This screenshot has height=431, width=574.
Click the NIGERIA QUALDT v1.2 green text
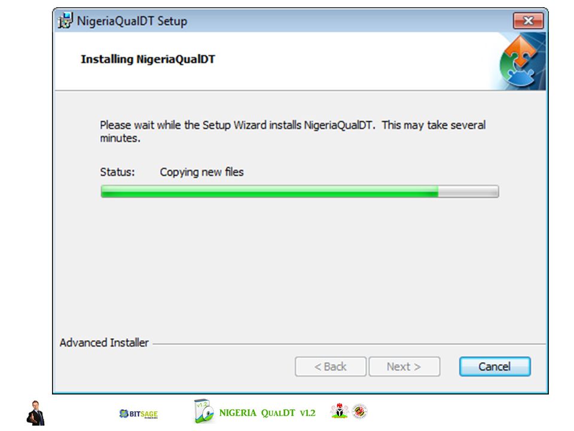click(267, 413)
